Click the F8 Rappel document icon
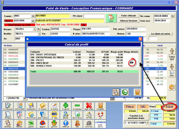The width and height of the screenshot is (179, 129). click(8, 115)
